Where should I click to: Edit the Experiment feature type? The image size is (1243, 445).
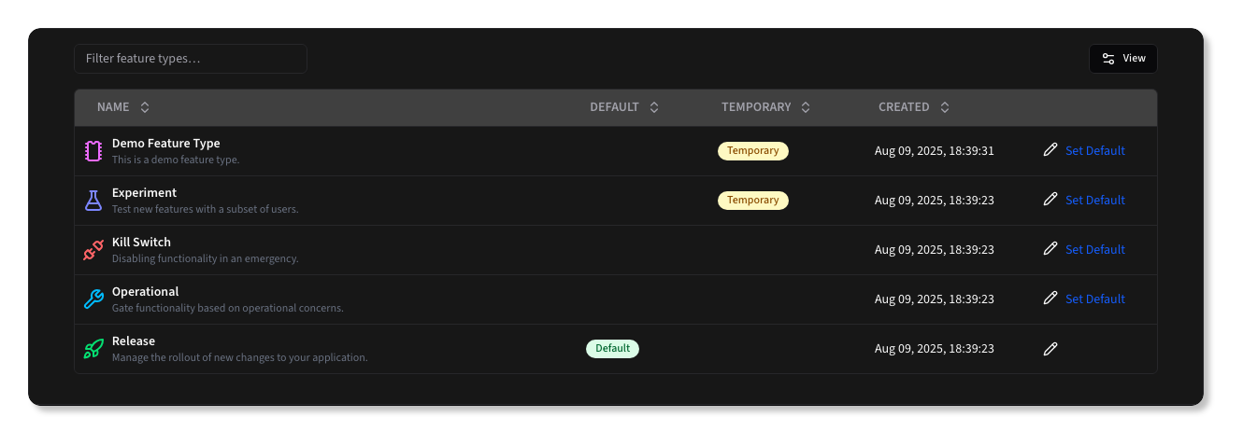tap(1050, 200)
